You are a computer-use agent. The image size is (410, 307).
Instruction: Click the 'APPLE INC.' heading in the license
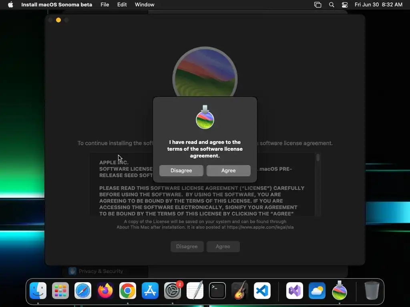coord(114,162)
